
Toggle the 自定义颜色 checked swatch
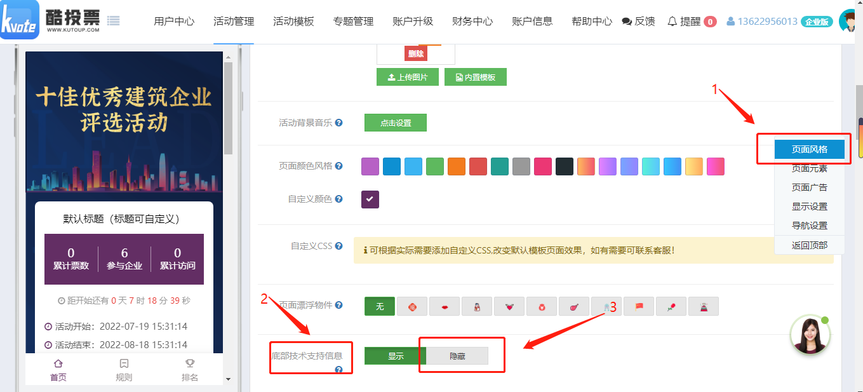(370, 199)
